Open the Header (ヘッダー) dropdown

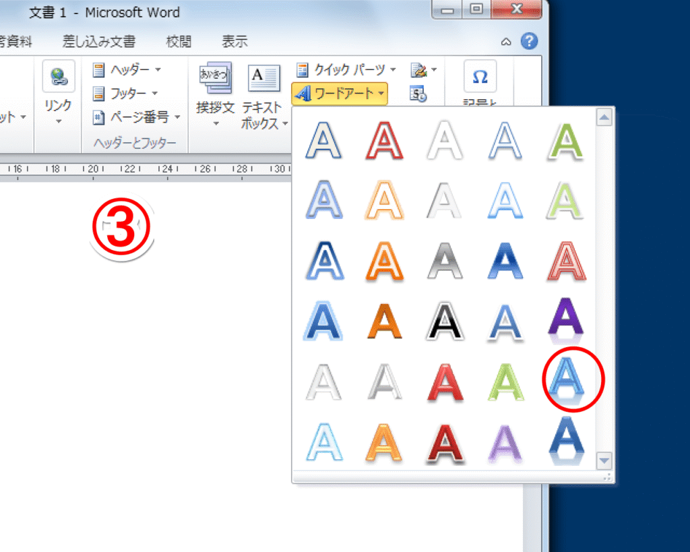[127, 69]
